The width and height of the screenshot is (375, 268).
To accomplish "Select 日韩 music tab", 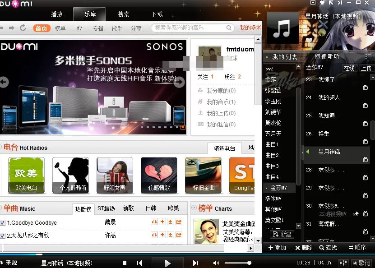I will coord(151,208).
